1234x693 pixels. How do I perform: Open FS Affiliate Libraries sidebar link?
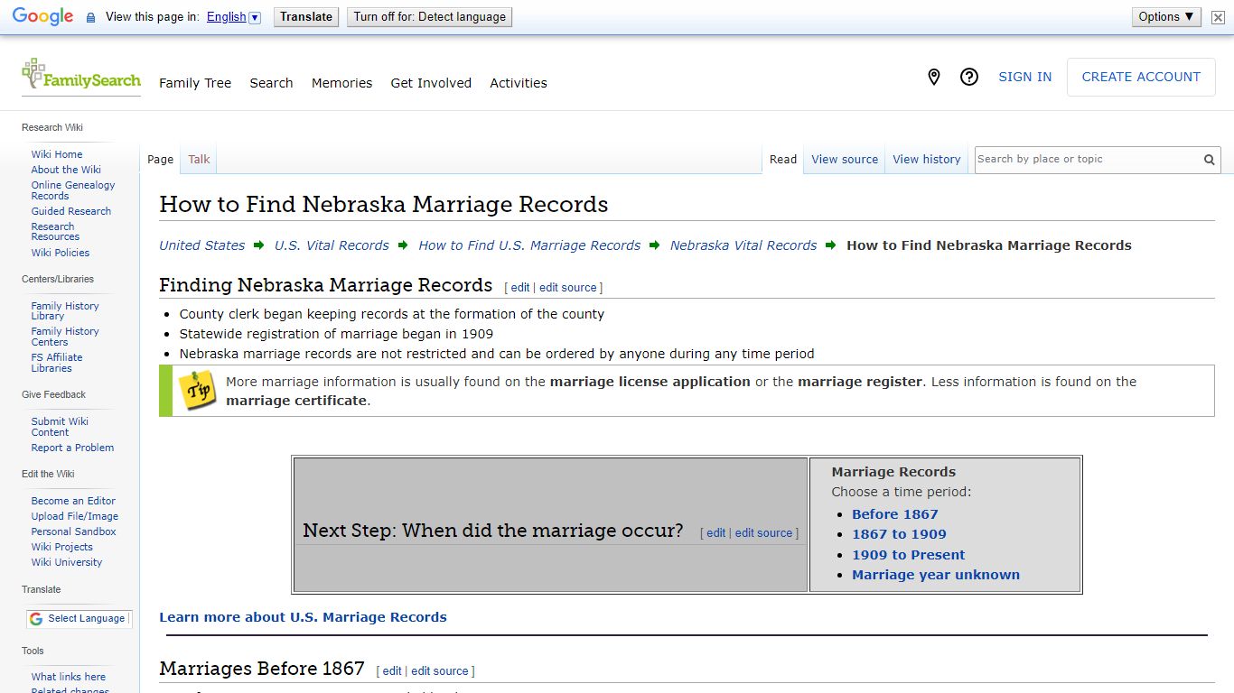point(57,363)
